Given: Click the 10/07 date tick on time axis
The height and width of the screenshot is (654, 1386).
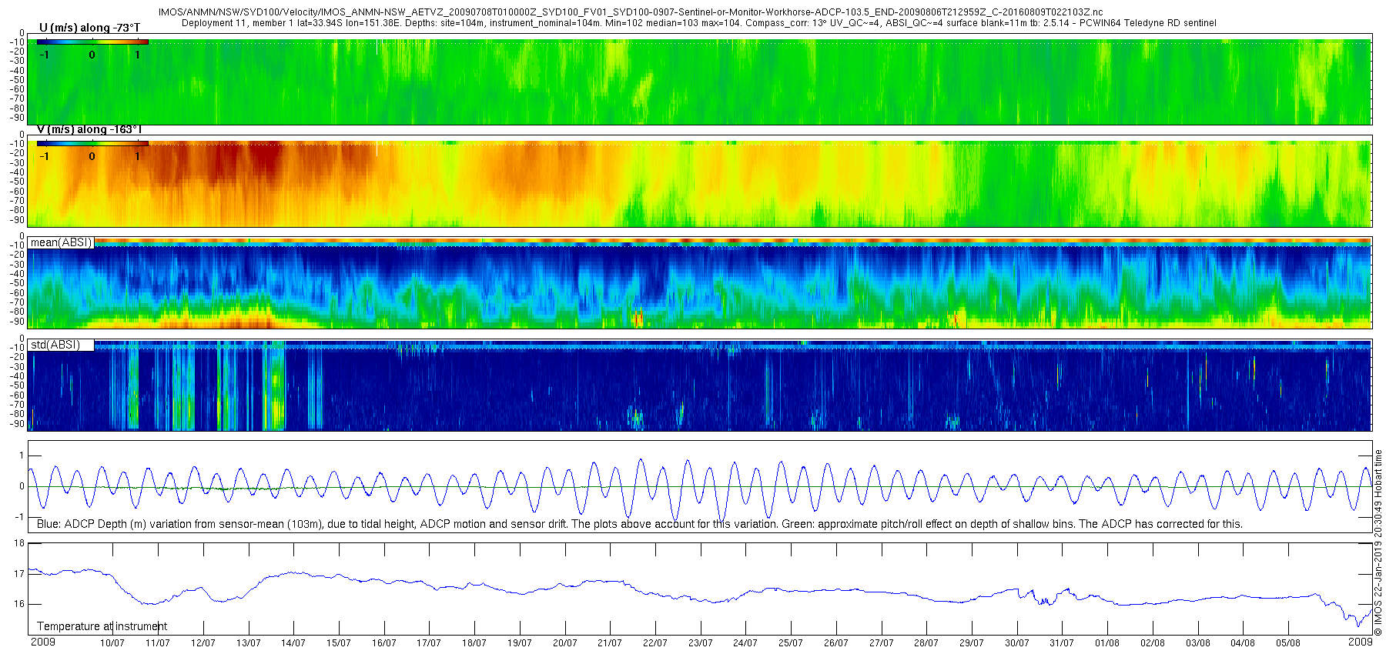Looking at the screenshot, I should (x=112, y=643).
